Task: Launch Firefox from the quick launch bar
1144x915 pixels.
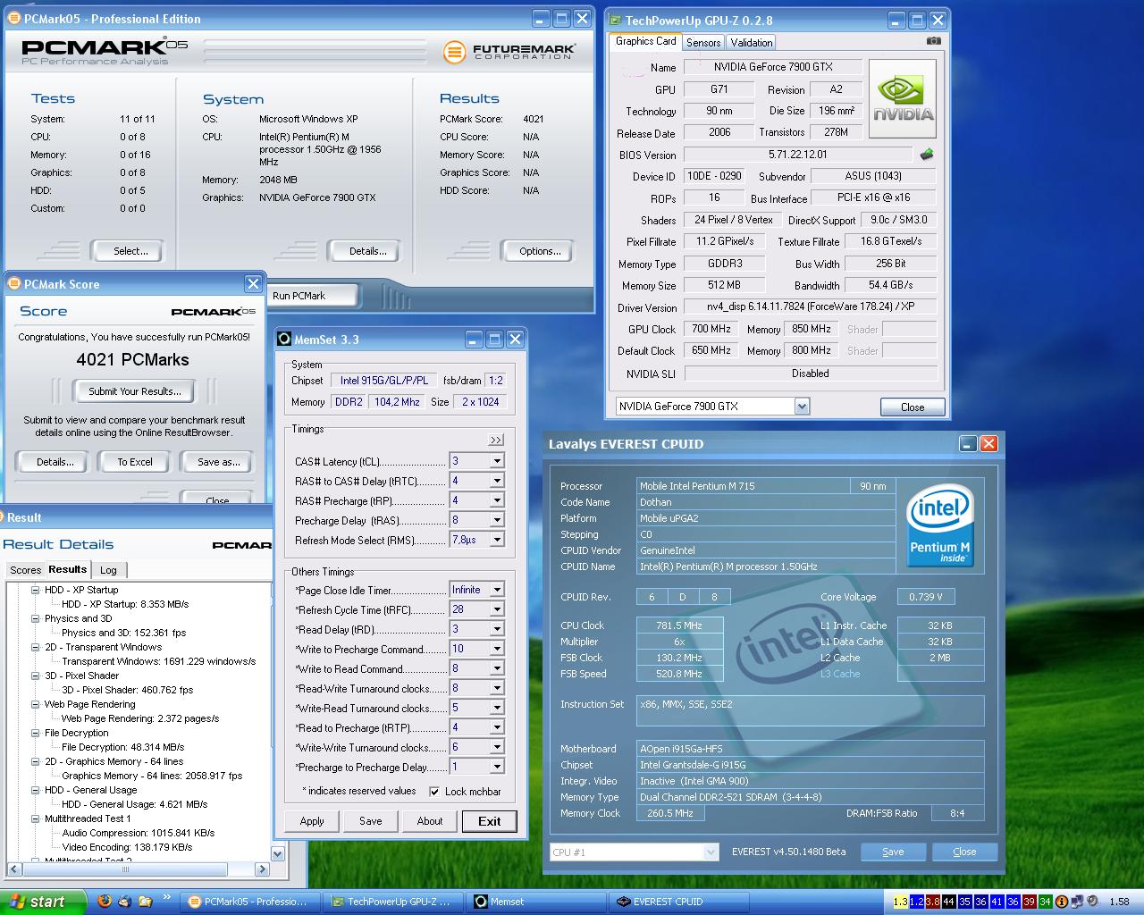Action: [105, 901]
